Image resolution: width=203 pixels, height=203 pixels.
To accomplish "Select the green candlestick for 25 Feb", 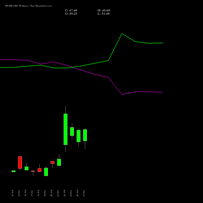I will [x=72, y=132].
